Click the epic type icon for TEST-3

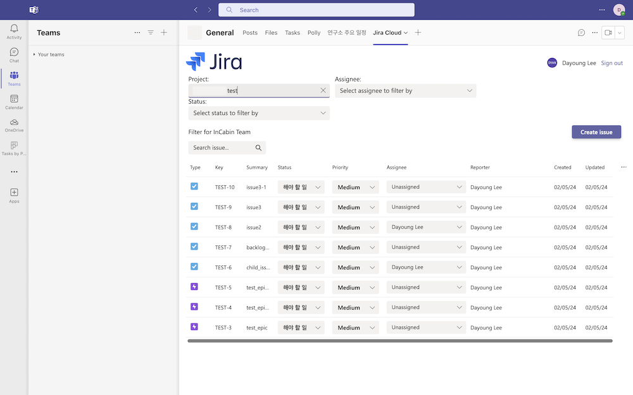coord(194,327)
